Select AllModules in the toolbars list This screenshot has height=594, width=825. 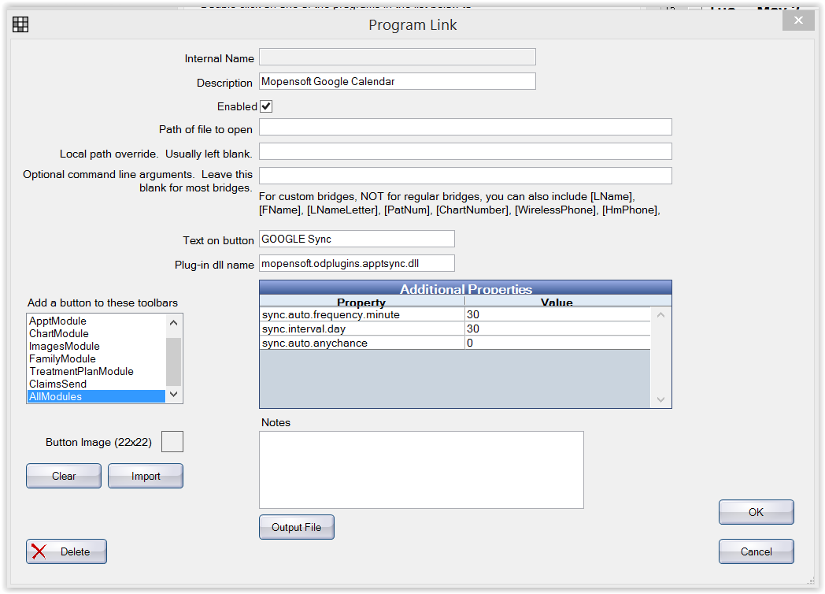[x=96, y=396]
